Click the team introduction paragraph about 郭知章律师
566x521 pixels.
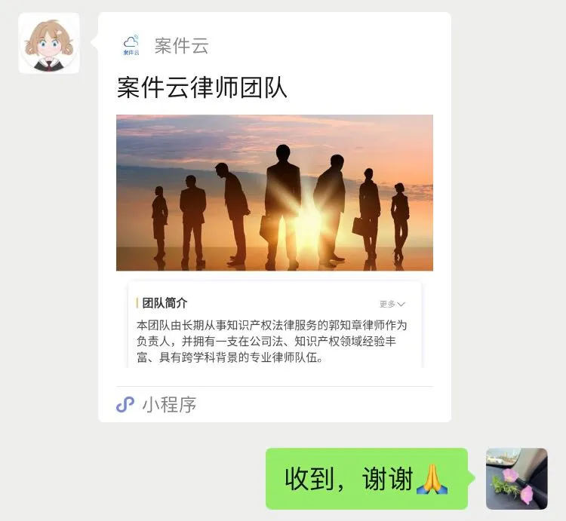tap(272, 341)
